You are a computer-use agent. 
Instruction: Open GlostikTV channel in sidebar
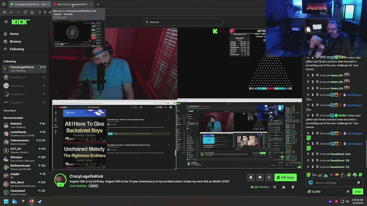(24, 102)
